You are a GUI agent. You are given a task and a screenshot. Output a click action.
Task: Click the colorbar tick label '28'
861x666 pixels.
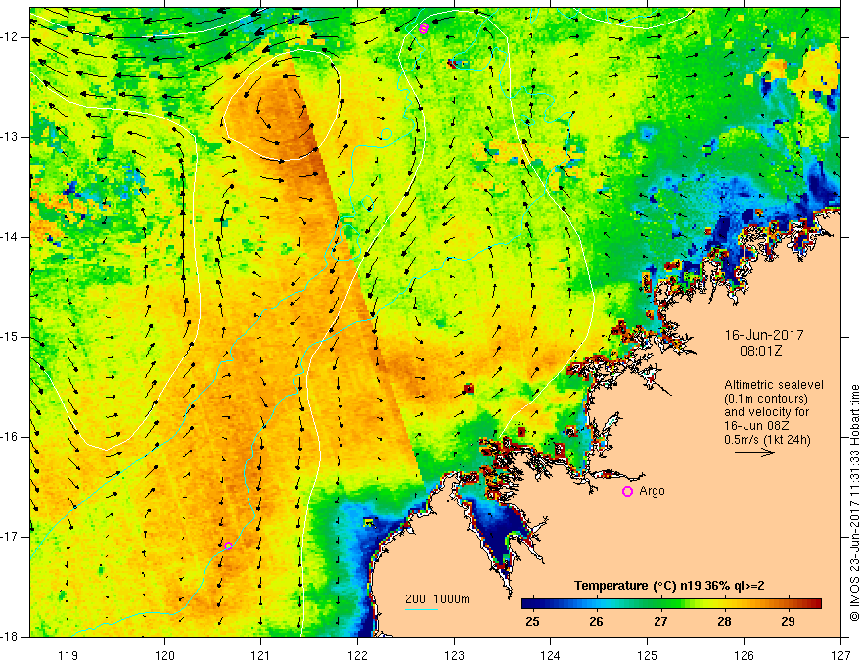[x=724, y=622]
